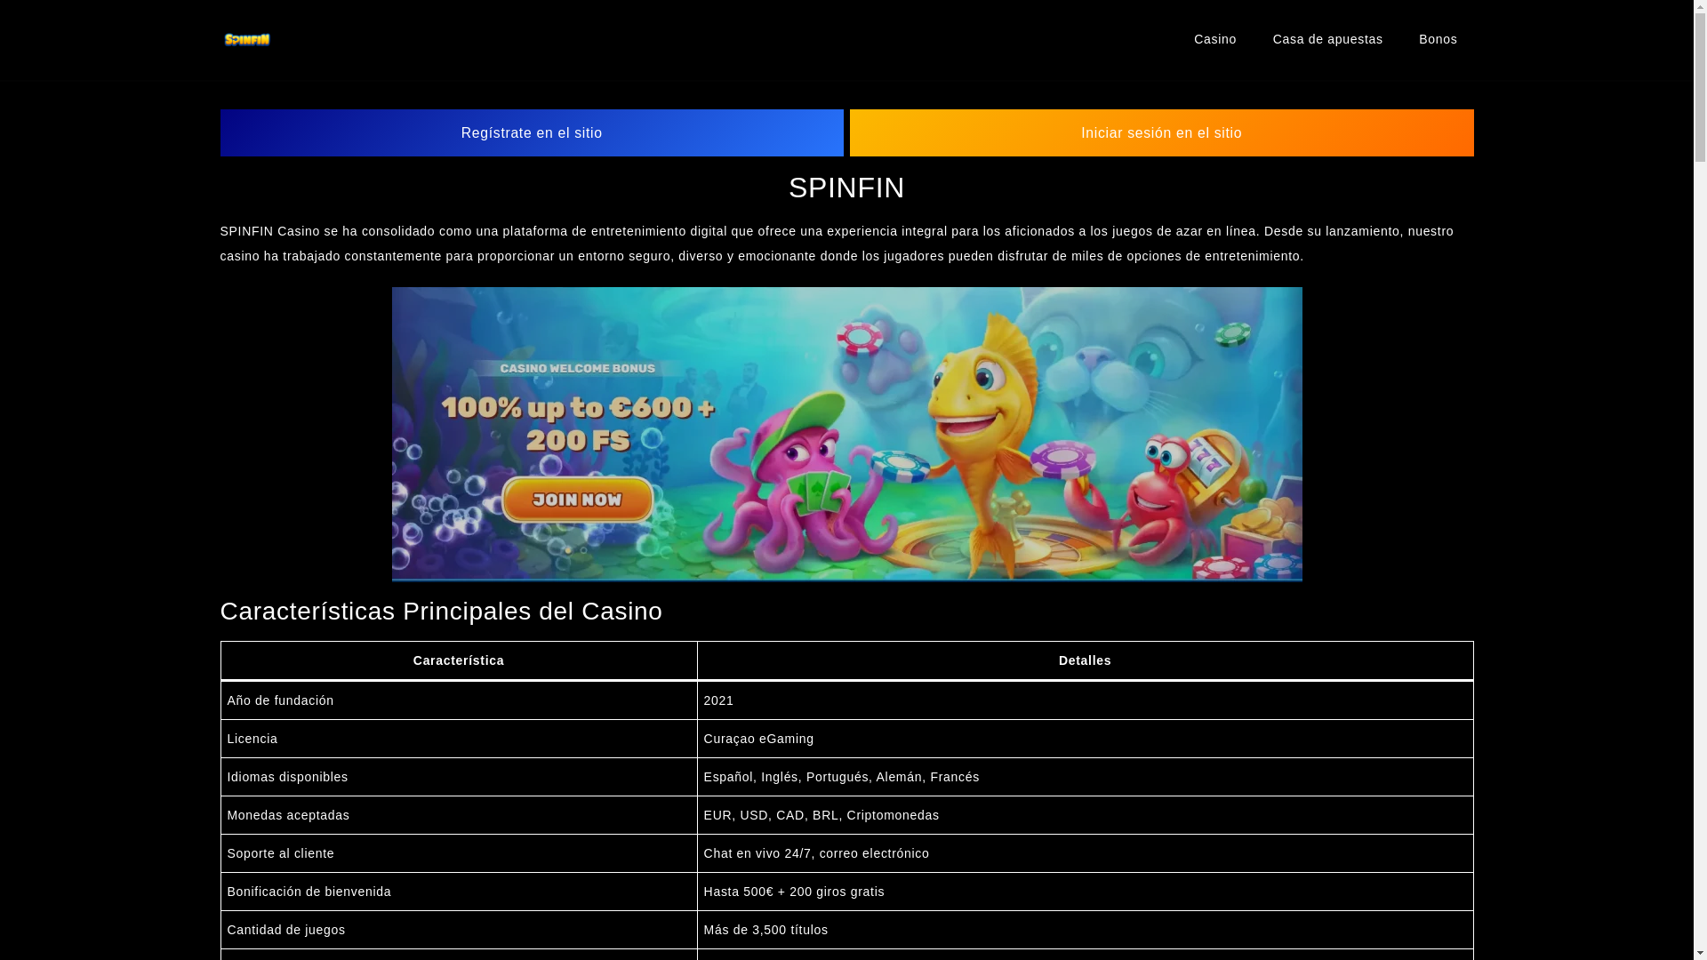This screenshot has width=1707, height=960.
Task: Click the 2021 value cell
Action: 1085,700
